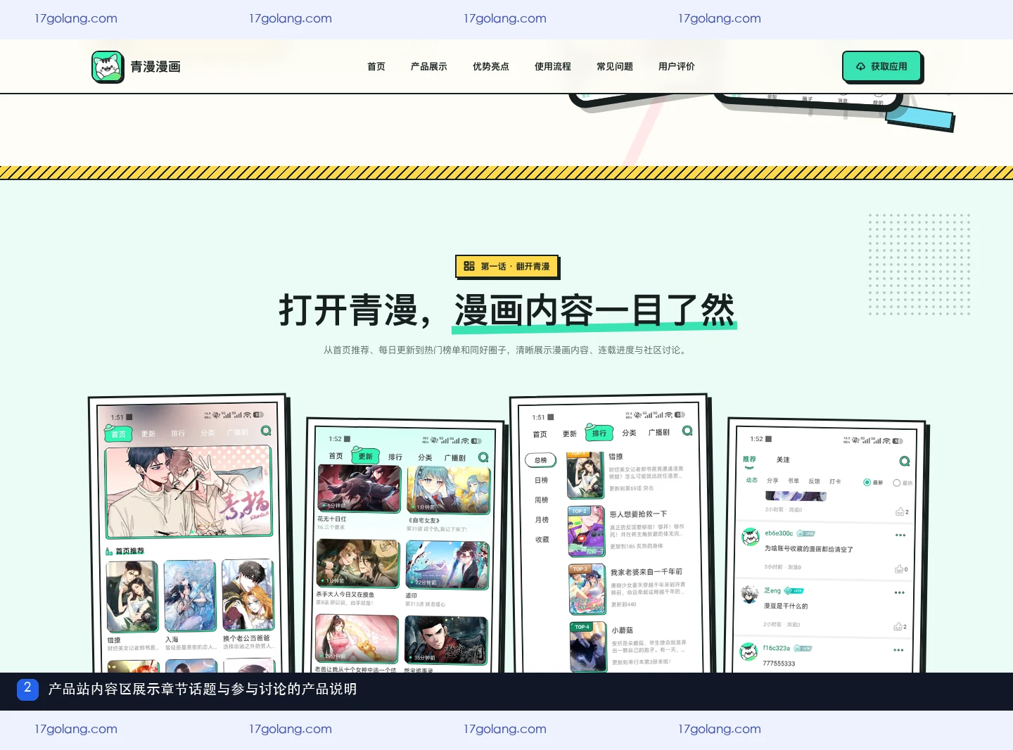Open 产品展示 in the top navigation
The height and width of the screenshot is (750, 1013).
pos(429,67)
